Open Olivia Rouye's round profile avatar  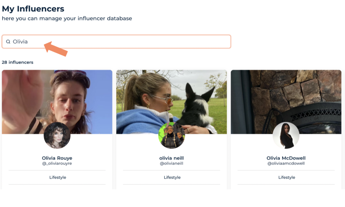(57, 135)
